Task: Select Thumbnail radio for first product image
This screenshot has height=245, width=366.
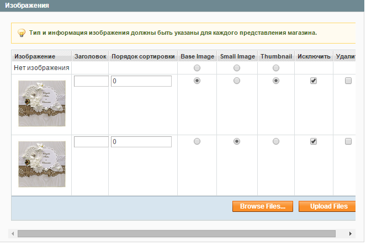Action: click(x=275, y=81)
